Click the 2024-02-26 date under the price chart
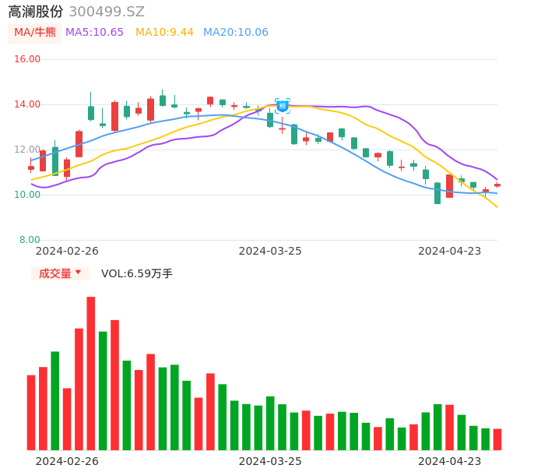 tap(67, 251)
